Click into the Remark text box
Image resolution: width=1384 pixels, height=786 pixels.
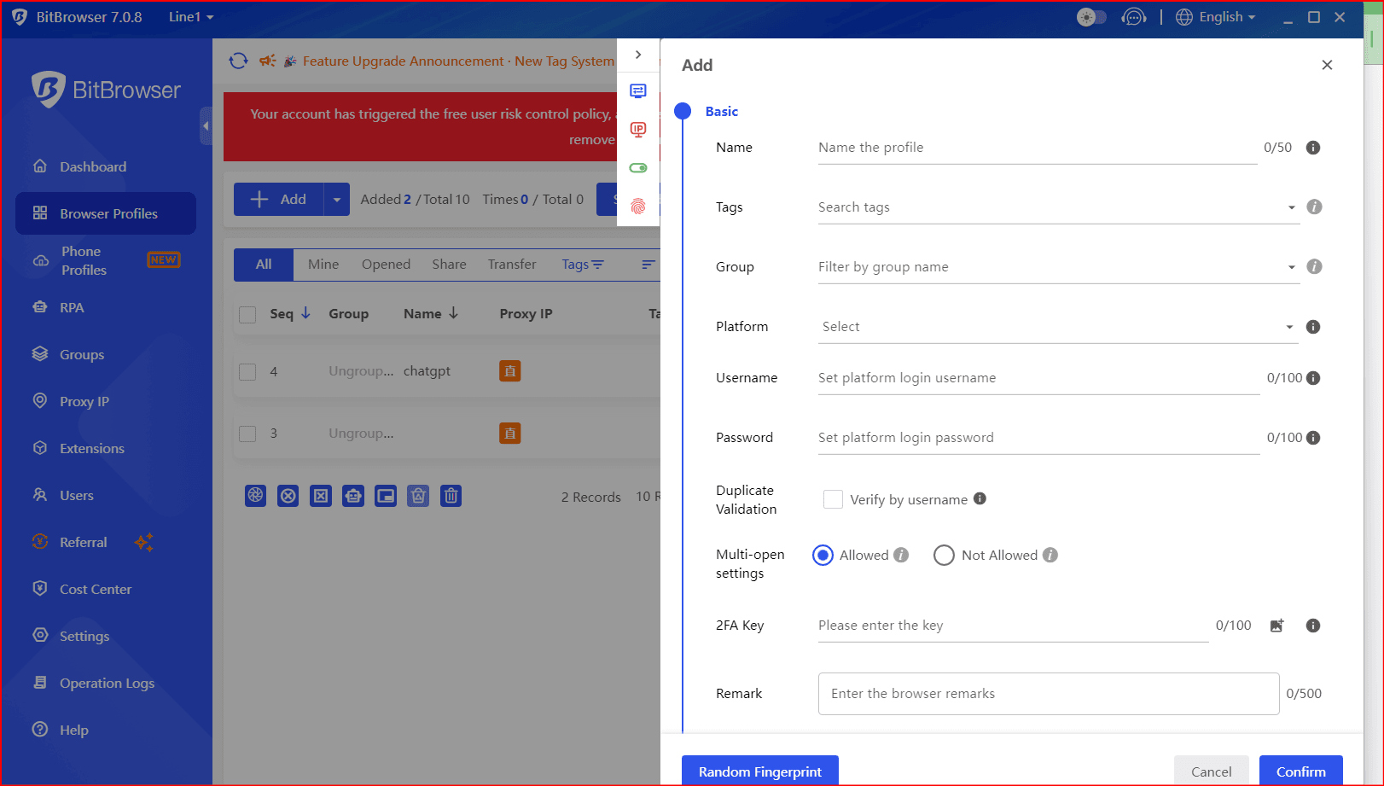pyautogui.click(x=1048, y=694)
